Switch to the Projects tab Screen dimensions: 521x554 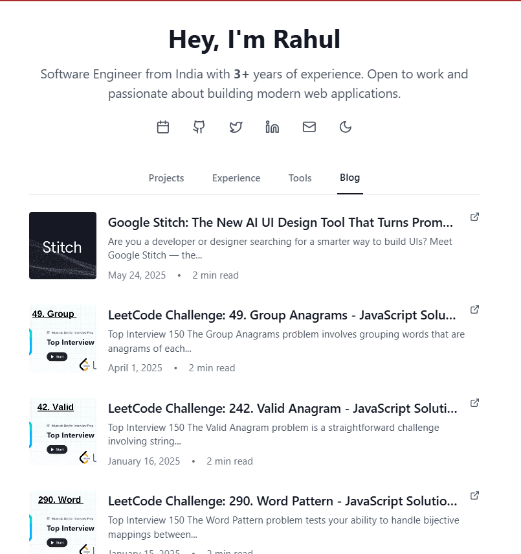[x=166, y=178]
